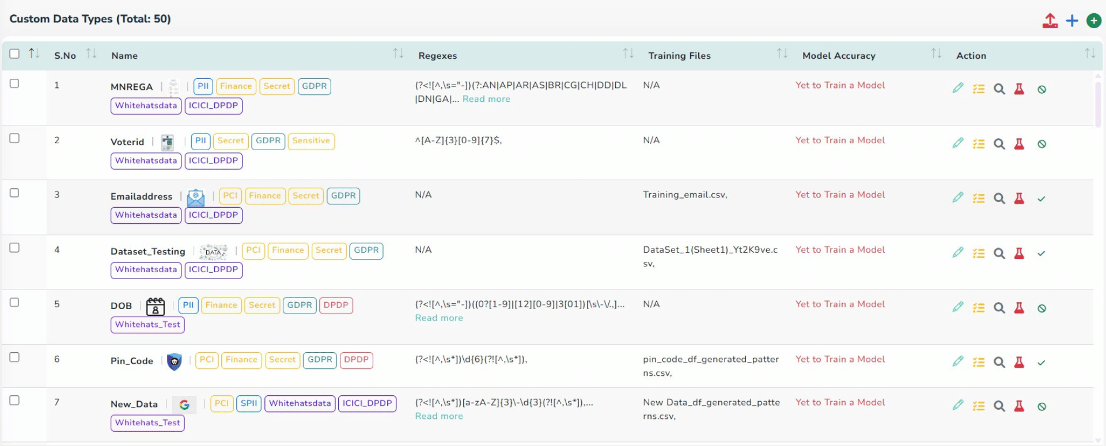Screen dimensions: 1106x446
Task: Click the vertical scrollbar on table right
Action: pos(1098,104)
